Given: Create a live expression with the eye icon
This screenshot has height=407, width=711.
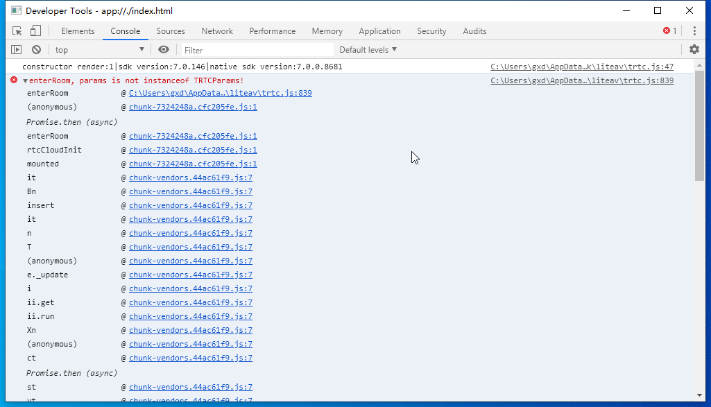Looking at the screenshot, I should (163, 49).
